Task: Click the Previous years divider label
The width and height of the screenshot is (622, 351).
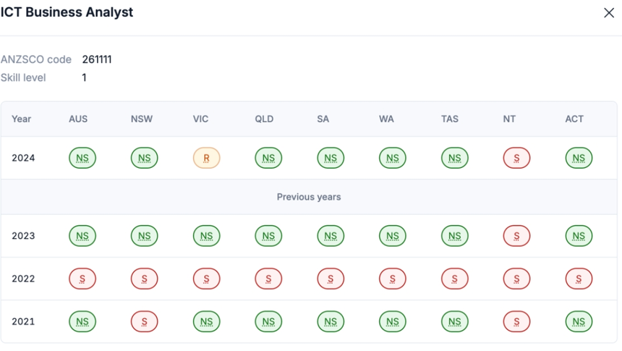Action: (309, 197)
